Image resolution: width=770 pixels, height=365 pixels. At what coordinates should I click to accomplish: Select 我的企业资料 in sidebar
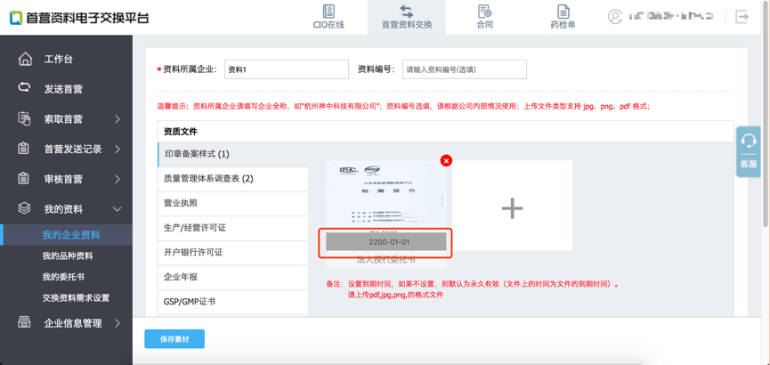tap(66, 235)
